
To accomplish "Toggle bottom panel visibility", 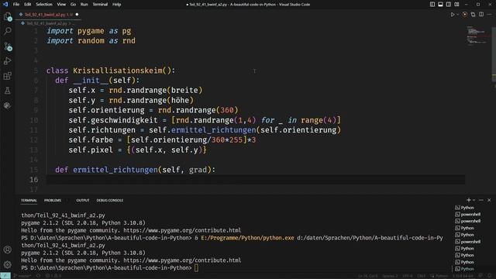I will coord(440,5).
